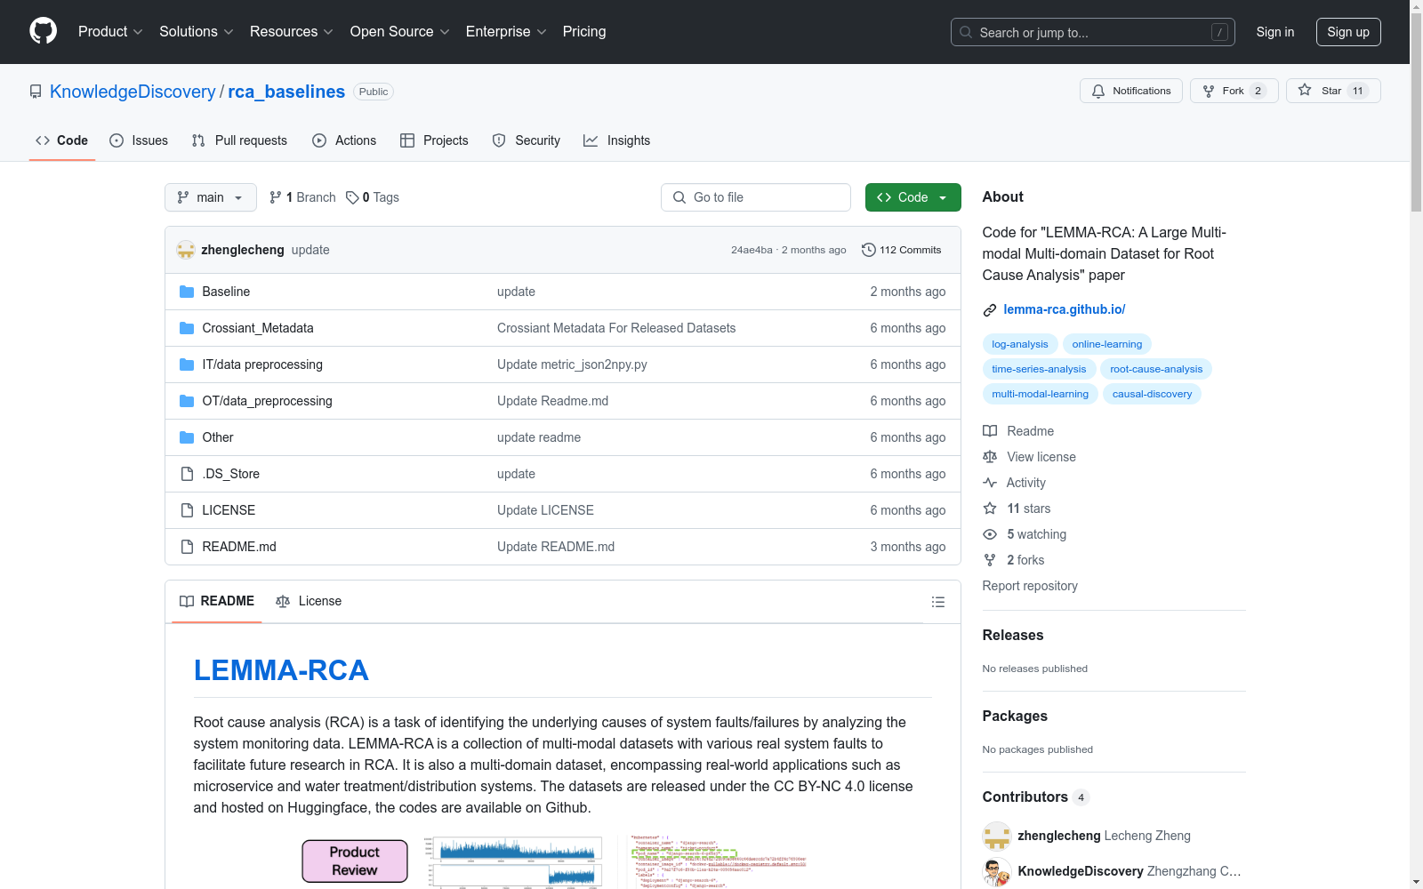The image size is (1423, 889).
Task: View the 5 watching link
Action: tap(1025, 534)
